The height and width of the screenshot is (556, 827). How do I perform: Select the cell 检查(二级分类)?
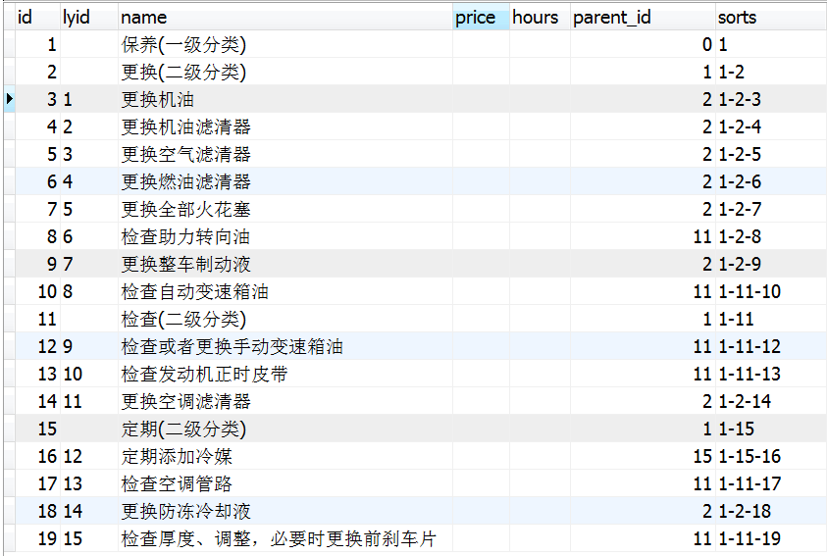[x=284, y=319]
